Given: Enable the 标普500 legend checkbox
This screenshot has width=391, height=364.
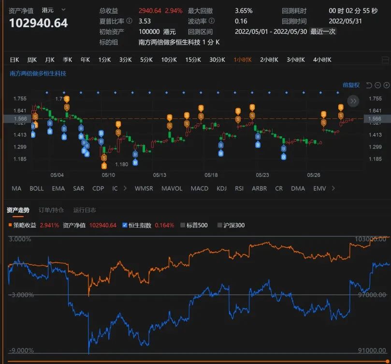Looking at the screenshot, I should [182, 225].
